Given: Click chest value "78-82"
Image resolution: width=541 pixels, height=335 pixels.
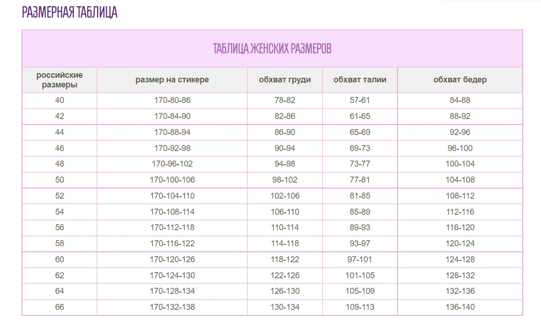Looking at the screenshot, I should pos(285,100).
